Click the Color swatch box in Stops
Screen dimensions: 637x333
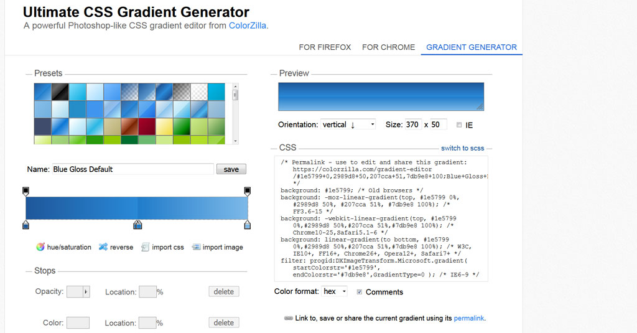click(78, 323)
